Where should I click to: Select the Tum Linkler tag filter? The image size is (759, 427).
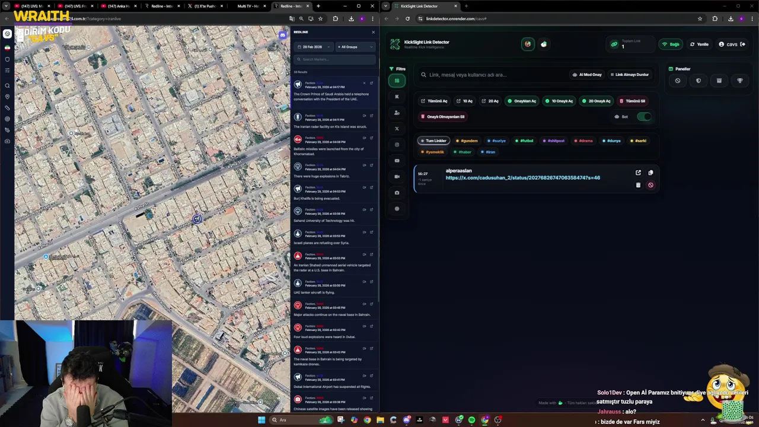click(433, 141)
